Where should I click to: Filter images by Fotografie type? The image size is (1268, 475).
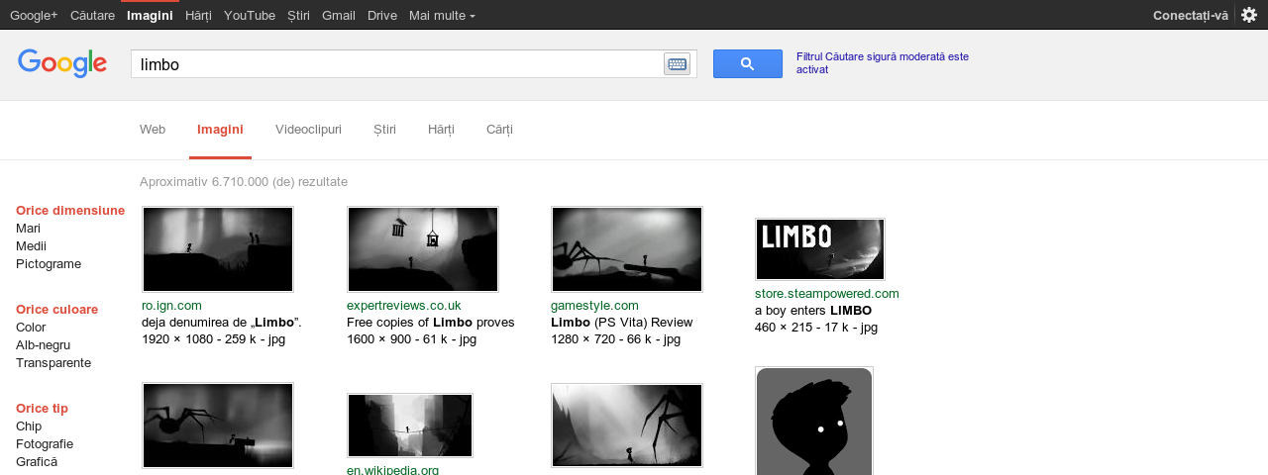(45, 444)
